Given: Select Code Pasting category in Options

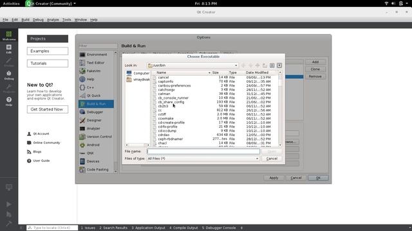Looking at the screenshot, I should (96, 169).
